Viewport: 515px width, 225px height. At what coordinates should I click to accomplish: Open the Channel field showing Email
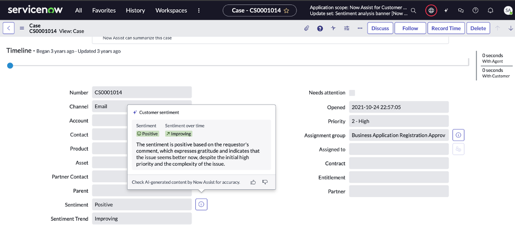tap(142, 106)
